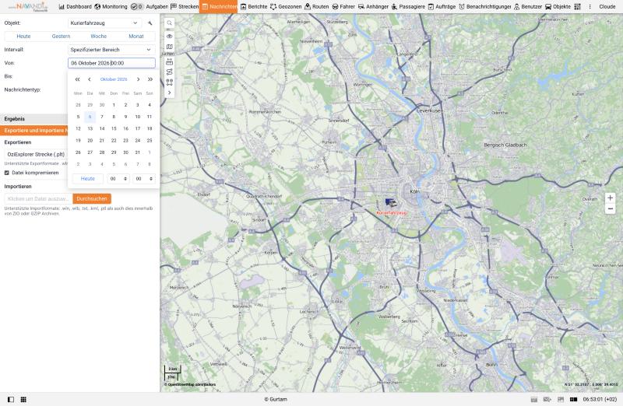Zoom in on the map
This screenshot has height=406, width=623.
(x=611, y=198)
